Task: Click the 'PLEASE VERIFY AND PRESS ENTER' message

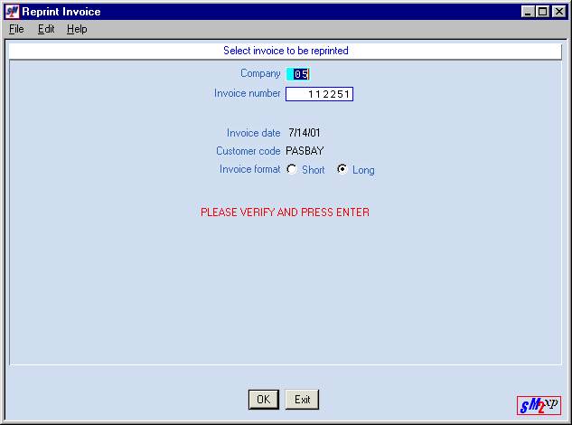Action: point(285,212)
